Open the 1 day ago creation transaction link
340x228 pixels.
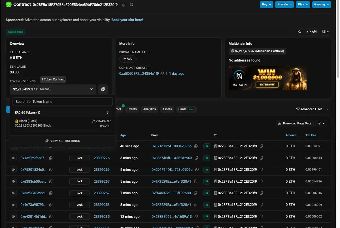click(x=177, y=74)
